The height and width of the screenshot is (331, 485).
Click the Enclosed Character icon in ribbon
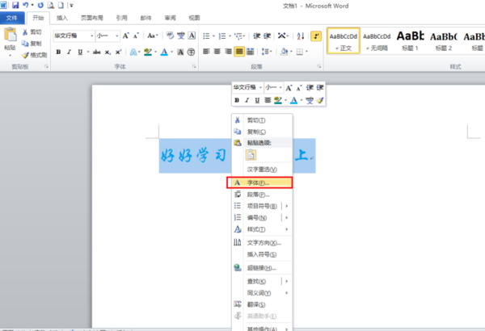(x=192, y=52)
